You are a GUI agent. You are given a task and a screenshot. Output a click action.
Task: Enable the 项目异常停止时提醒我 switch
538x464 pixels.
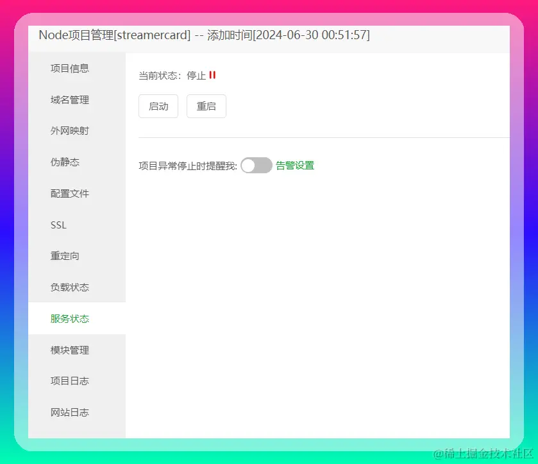pos(256,166)
